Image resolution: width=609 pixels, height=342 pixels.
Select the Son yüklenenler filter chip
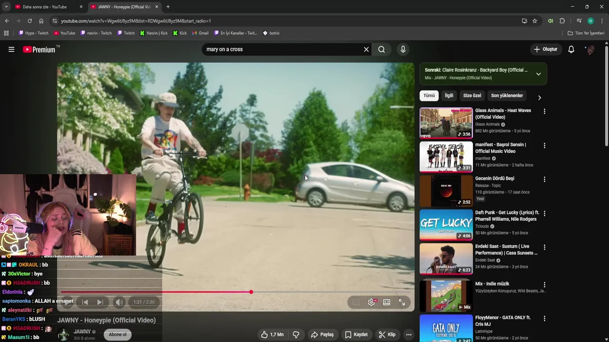click(x=507, y=95)
